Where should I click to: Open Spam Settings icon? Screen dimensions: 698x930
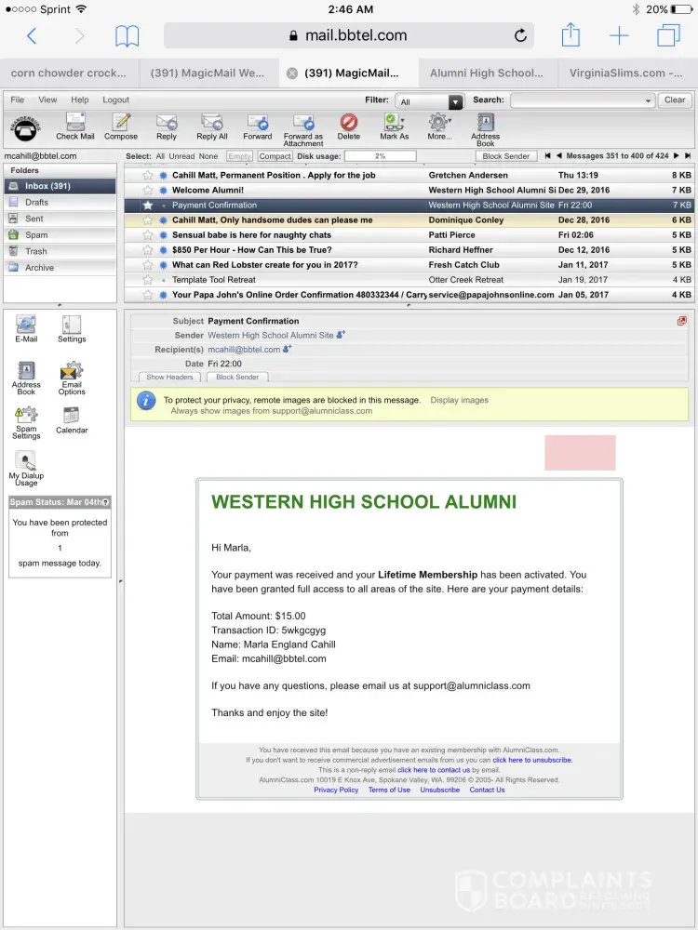(x=26, y=423)
